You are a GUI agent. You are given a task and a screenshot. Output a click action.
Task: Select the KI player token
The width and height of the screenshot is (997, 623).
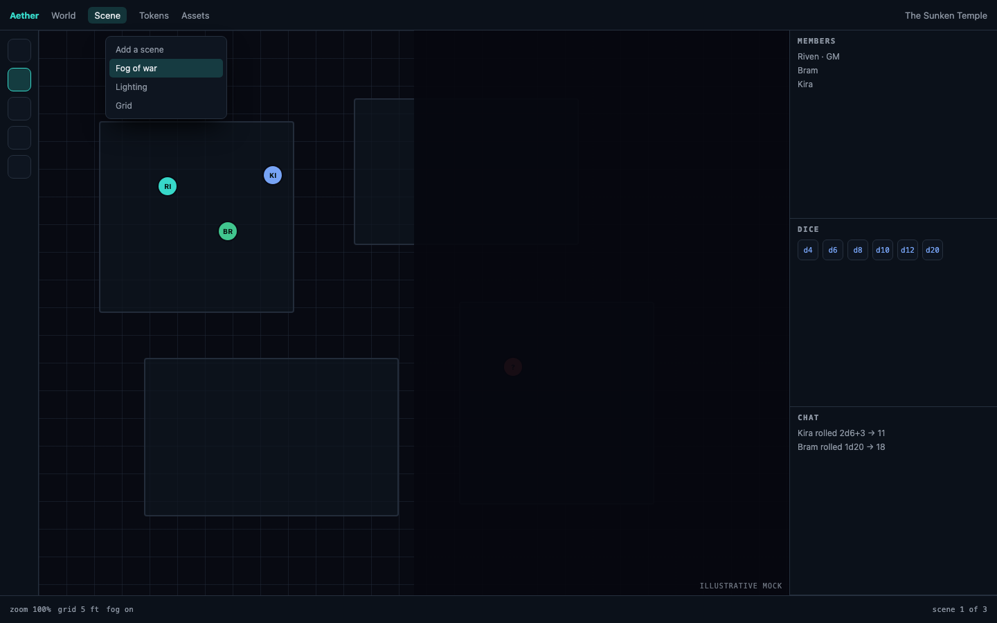pyautogui.click(x=273, y=175)
